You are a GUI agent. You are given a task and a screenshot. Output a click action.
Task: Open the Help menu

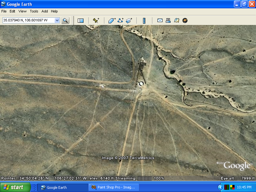click(x=54, y=11)
